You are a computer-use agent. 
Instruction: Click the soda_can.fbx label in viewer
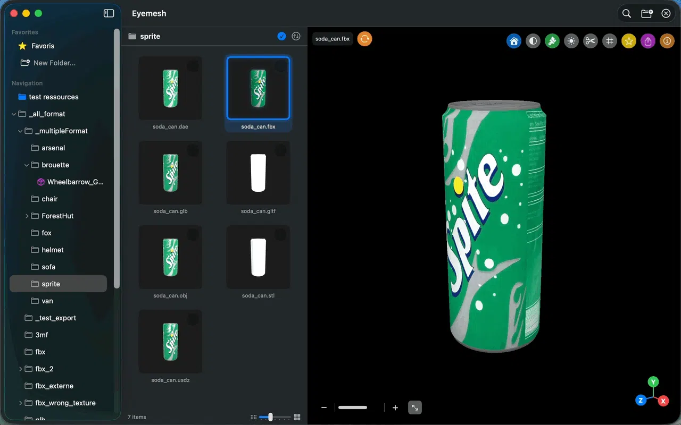click(333, 39)
